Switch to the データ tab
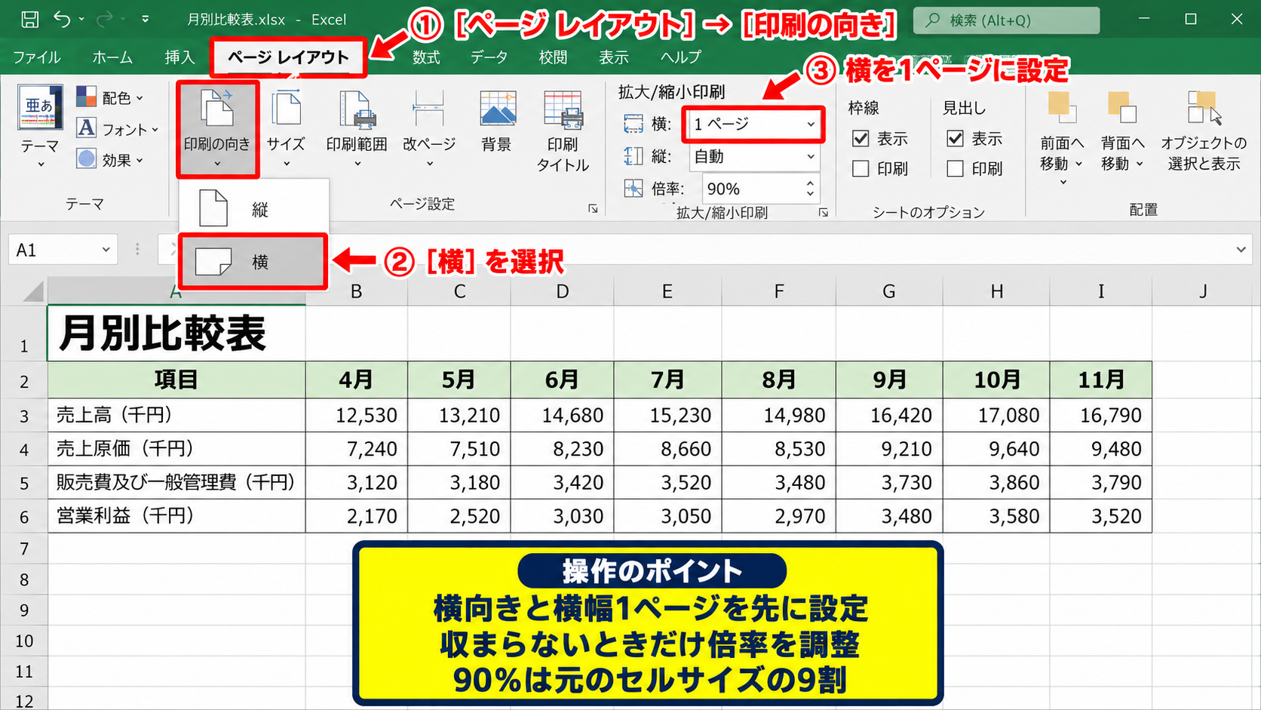The image size is (1261, 710). pyautogui.click(x=489, y=57)
